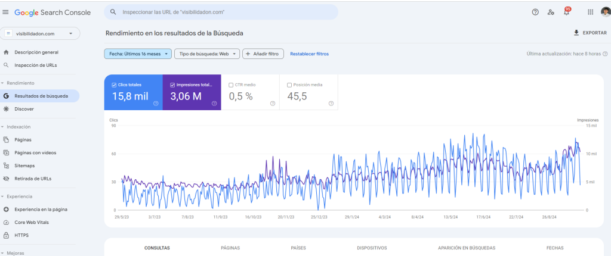Open Core Web Vitals report
Screen dimensions: 611x256
(30, 222)
